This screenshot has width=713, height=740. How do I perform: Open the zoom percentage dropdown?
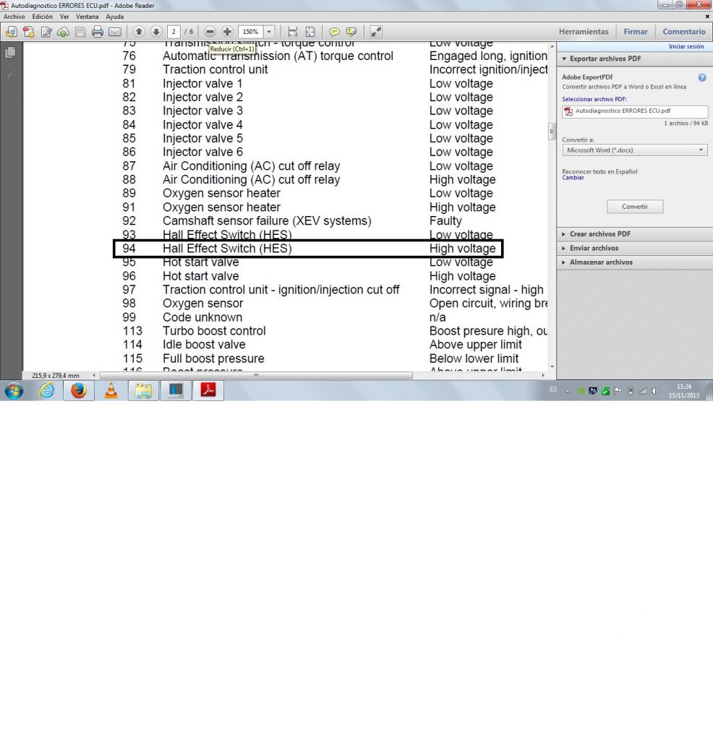click(270, 32)
